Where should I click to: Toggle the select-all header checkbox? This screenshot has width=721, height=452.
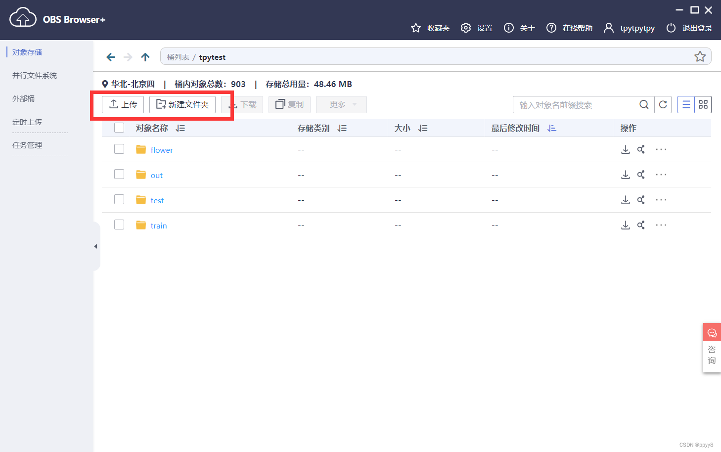click(x=119, y=128)
